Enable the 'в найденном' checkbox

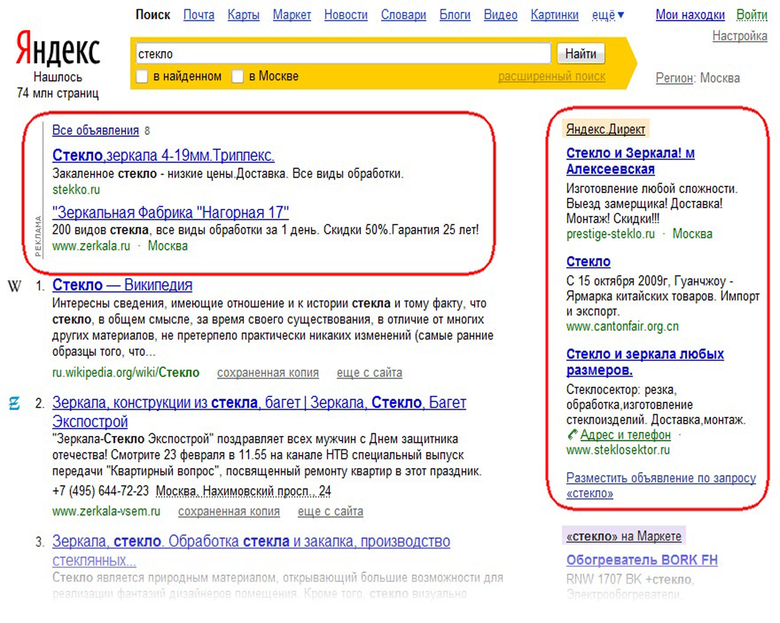coord(142,76)
